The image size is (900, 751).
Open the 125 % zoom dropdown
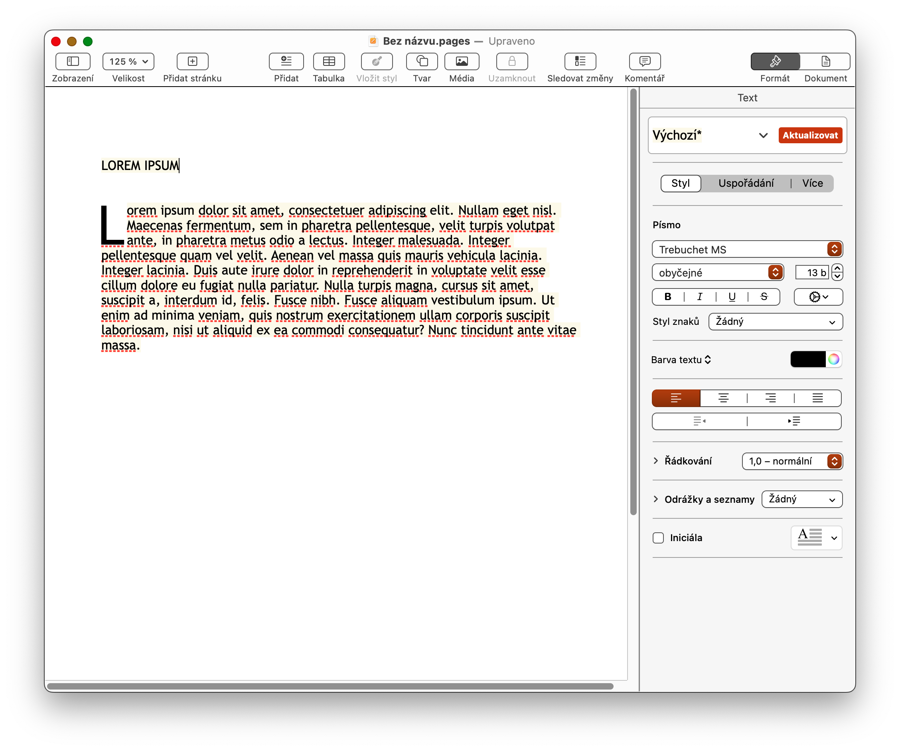[128, 61]
